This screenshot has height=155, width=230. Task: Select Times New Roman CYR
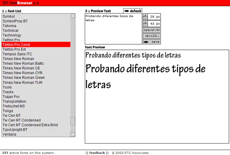(36, 73)
